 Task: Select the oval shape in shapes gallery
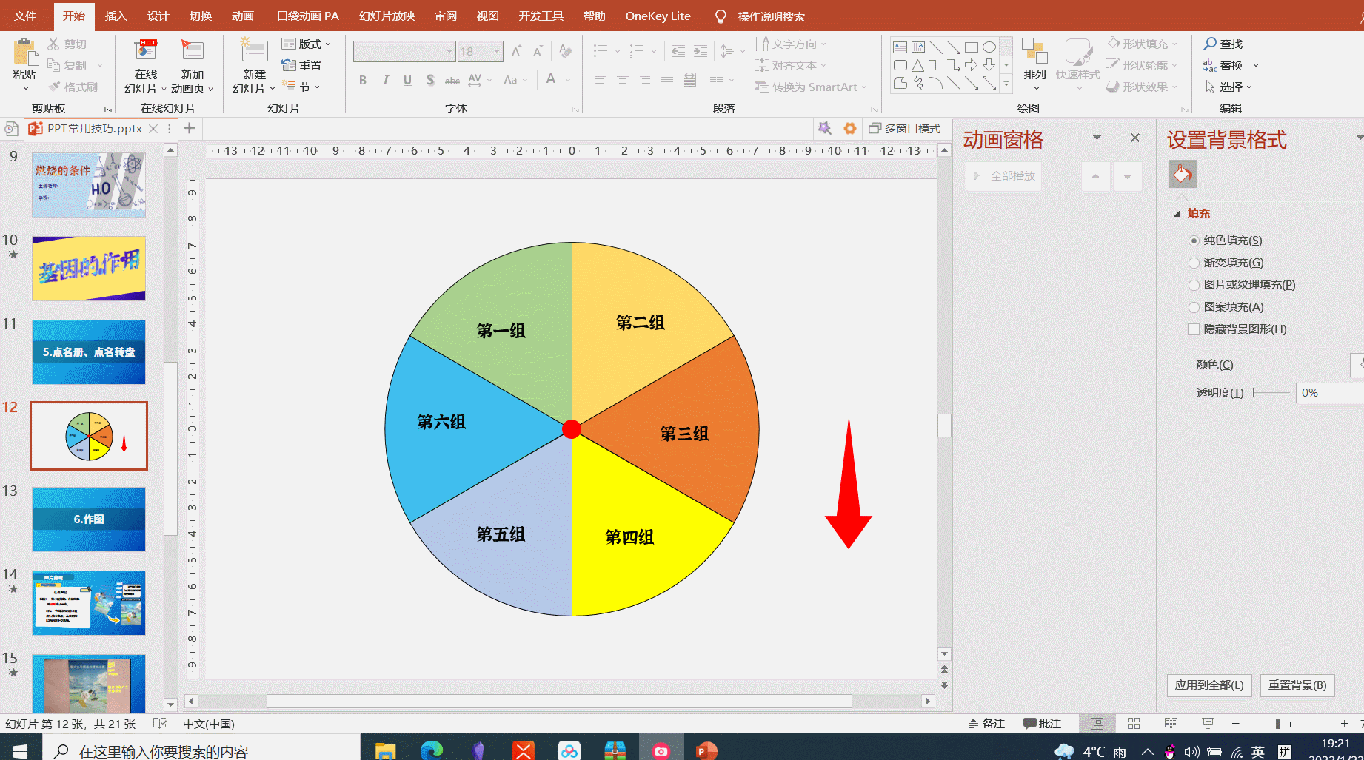pyautogui.click(x=989, y=47)
